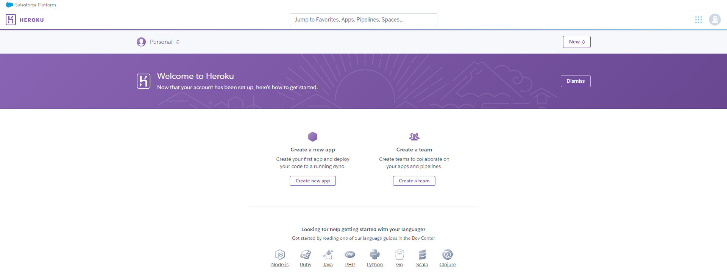727x273 pixels.
Task: Open the Welcome banner Heroku tile icon
Action: pos(144,81)
